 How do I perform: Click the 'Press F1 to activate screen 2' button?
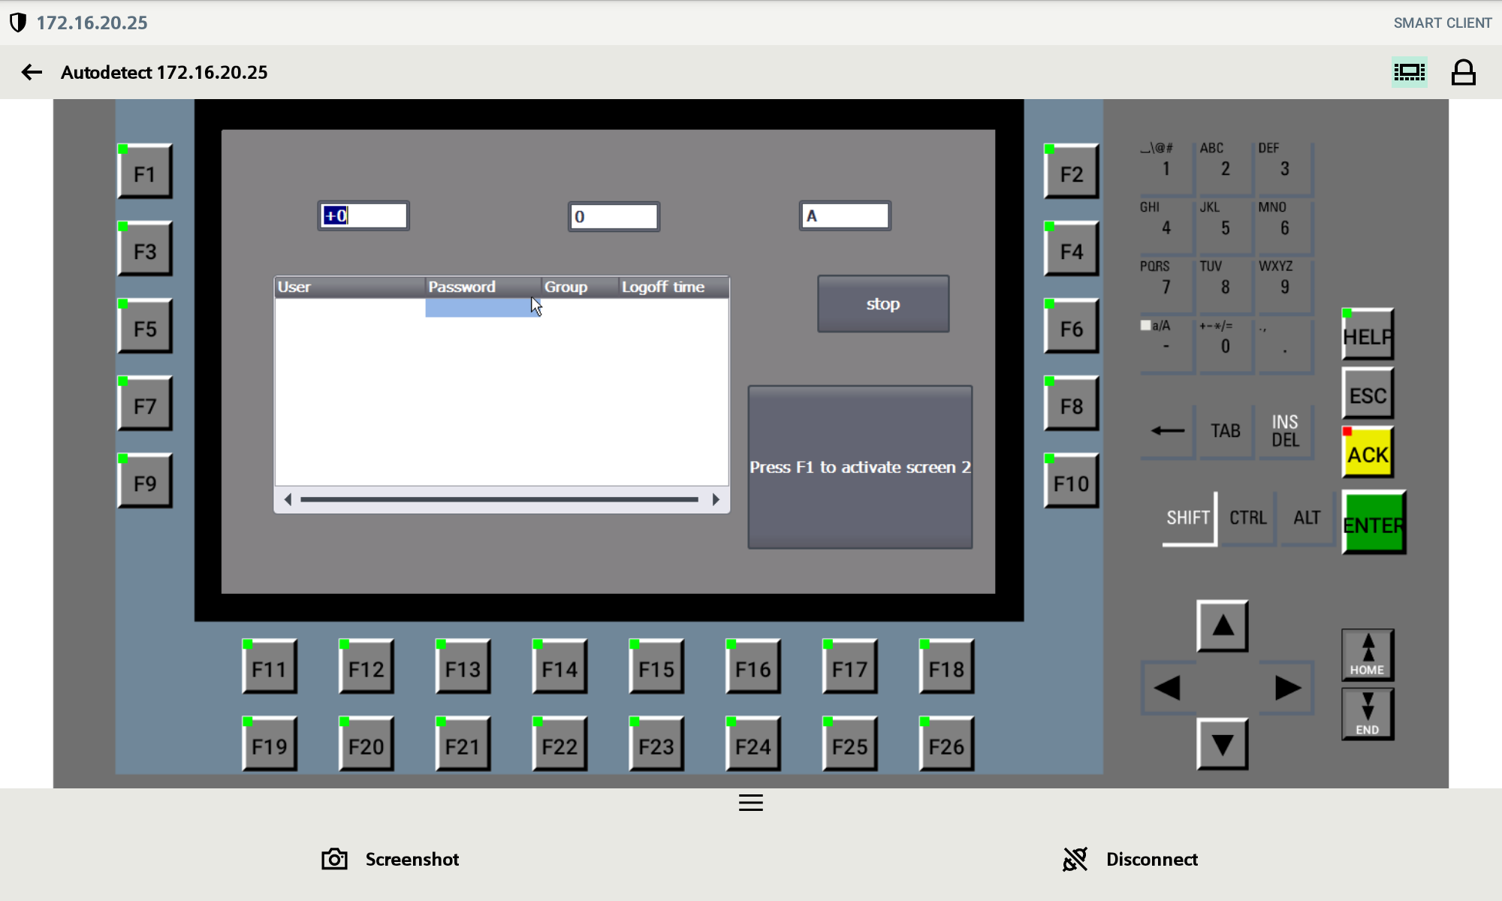click(x=860, y=467)
